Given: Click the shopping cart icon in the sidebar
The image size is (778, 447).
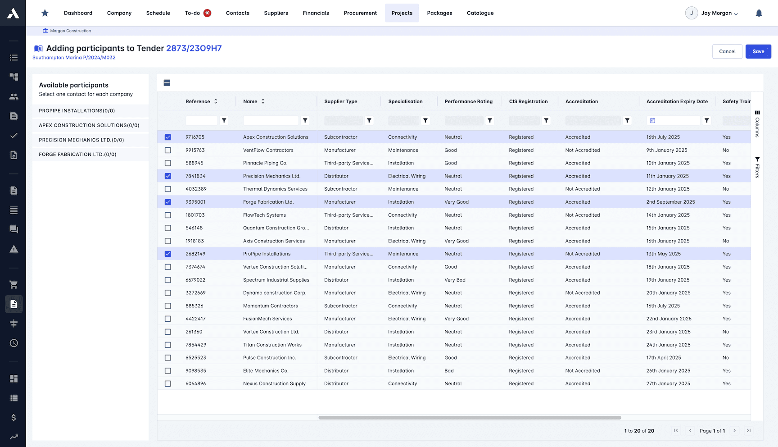Looking at the screenshot, I should click(x=14, y=284).
